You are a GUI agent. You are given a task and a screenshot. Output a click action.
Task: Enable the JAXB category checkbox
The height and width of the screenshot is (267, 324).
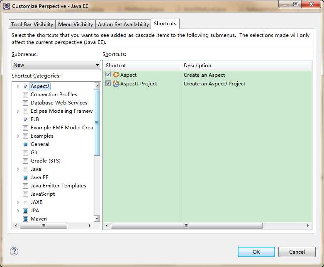[x=25, y=202]
